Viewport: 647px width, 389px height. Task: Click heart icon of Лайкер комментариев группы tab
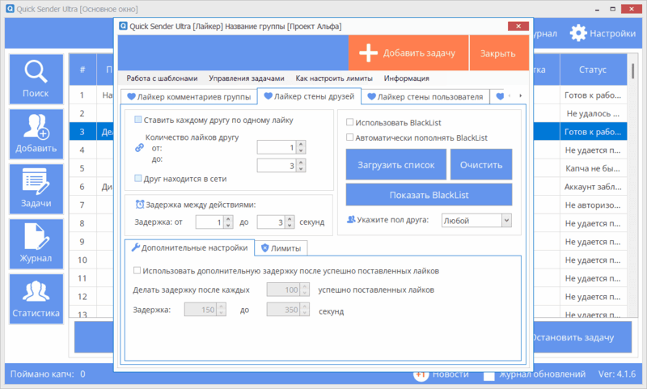(x=131, y=96)
